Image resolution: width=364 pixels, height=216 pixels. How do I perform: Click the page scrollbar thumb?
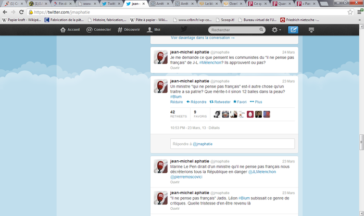pos(361,142)
